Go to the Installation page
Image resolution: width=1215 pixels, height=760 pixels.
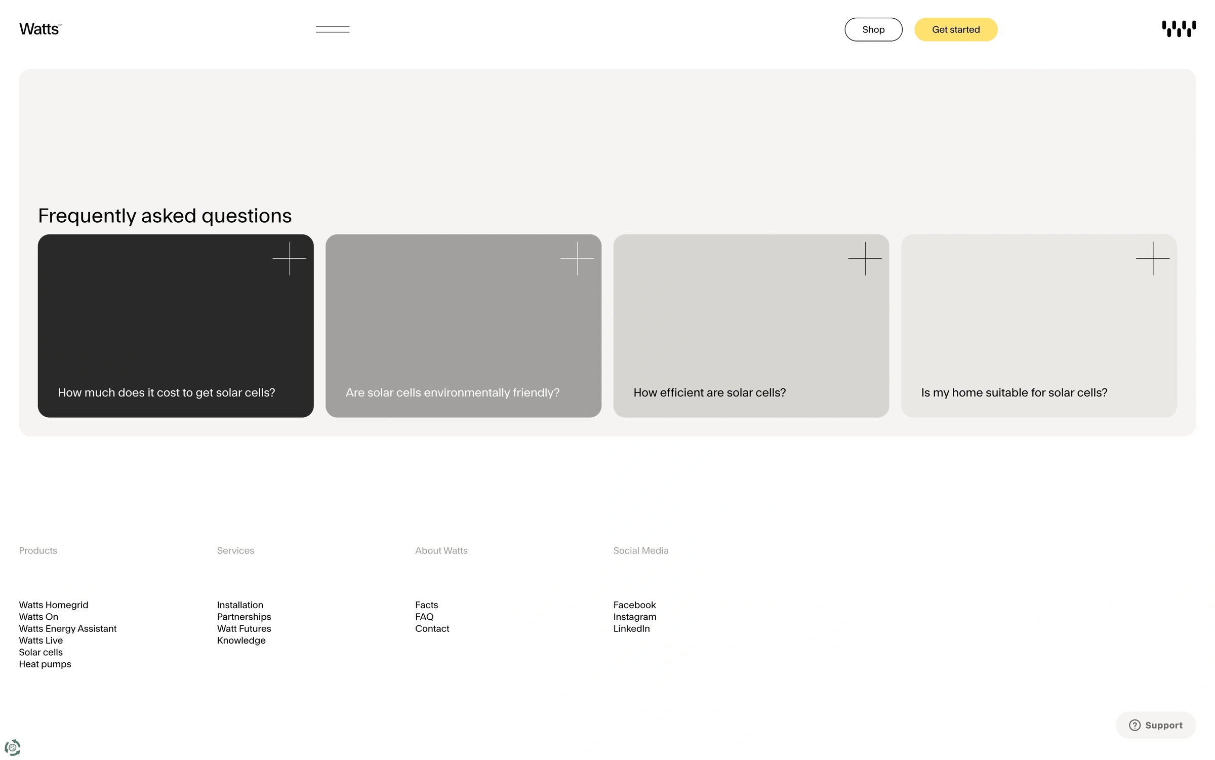click(240, 605)
